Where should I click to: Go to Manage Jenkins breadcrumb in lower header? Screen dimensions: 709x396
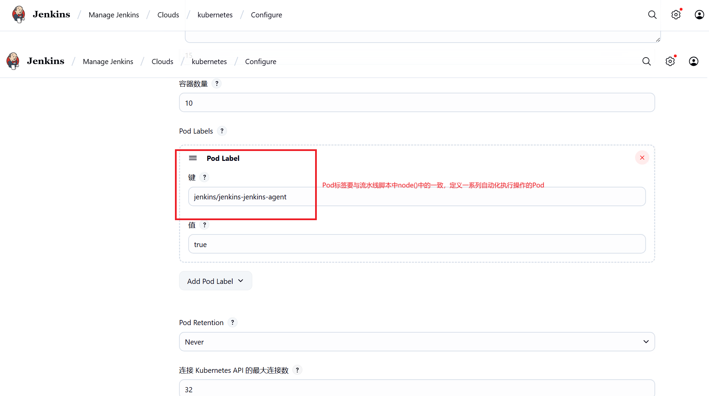point(108,62)
